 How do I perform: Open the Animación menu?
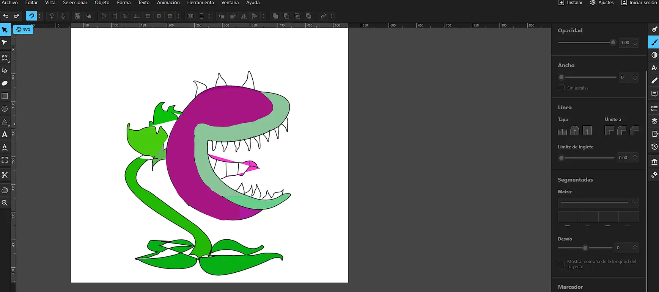tap(168, 3)
